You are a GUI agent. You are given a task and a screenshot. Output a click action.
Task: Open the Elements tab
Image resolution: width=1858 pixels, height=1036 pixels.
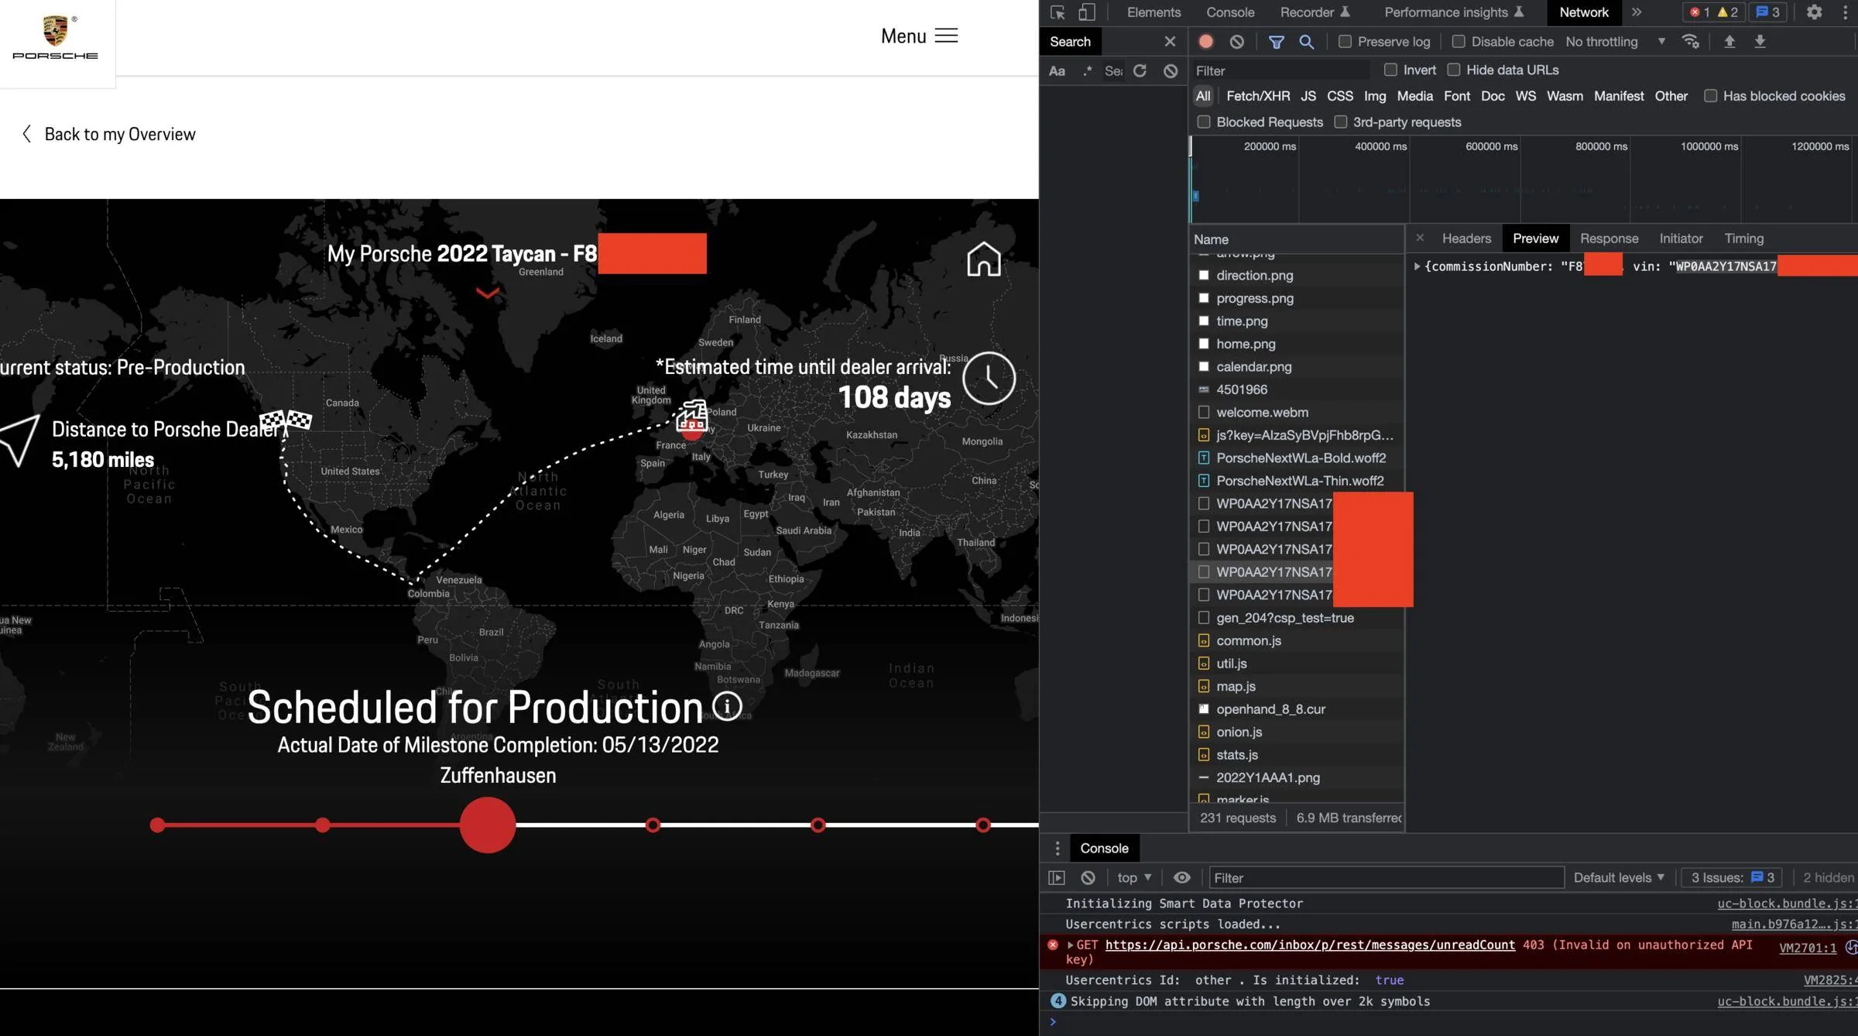pos(1154,12)
